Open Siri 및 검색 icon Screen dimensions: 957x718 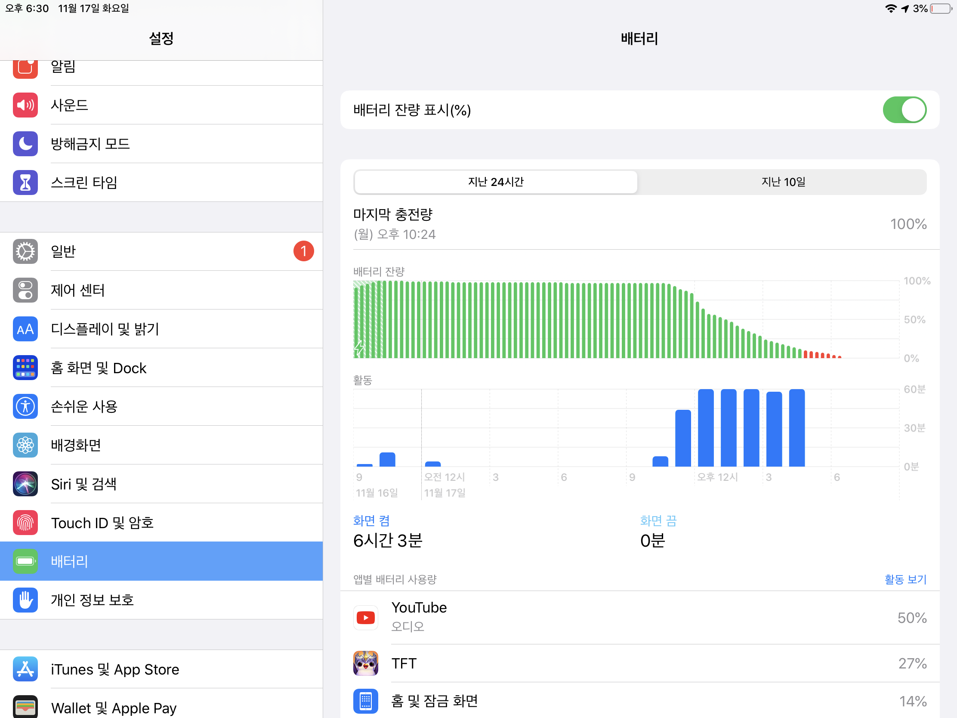(x=25, y=484)
